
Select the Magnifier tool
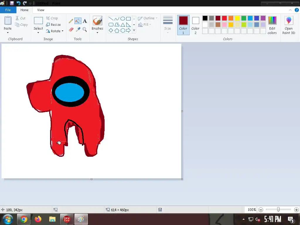[85, 30]
